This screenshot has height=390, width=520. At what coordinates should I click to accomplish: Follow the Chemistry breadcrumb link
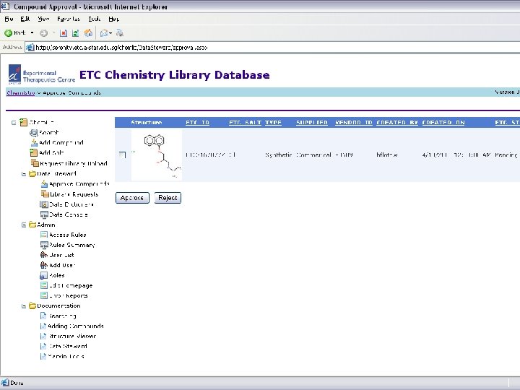click(20, 92)
